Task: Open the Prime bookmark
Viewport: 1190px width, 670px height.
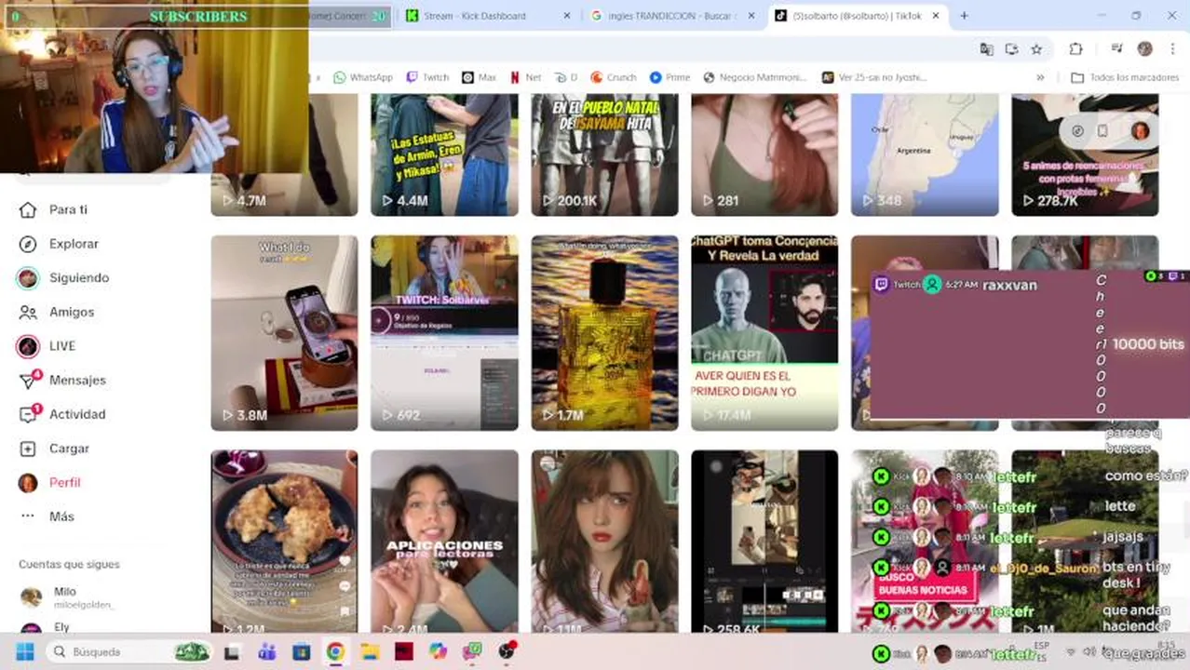Action: tap(670, 77)
